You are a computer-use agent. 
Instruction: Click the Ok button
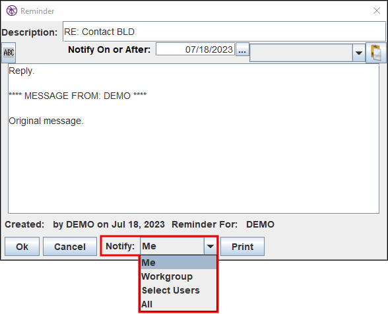click(x=22, y=247)
